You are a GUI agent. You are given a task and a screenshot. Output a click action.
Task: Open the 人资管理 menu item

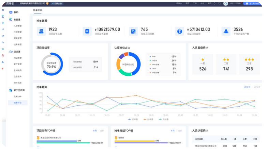pos(17,26)
